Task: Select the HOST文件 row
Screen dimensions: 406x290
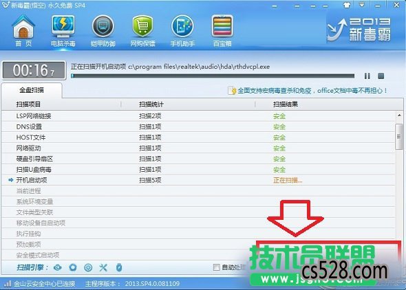Action: (198, 137)
